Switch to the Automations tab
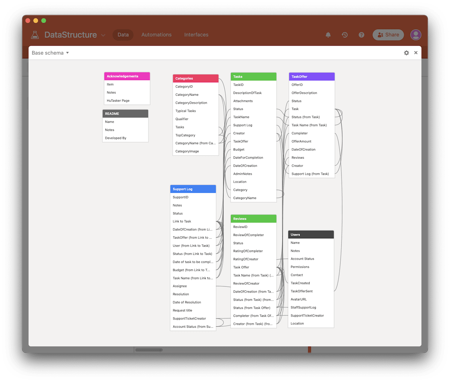This screenshot has width=450, height=382. point(156,35)
